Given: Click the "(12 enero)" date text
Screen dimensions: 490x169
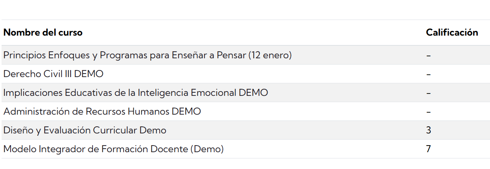Looking at the screenshot, I should [x=270, y=55].
